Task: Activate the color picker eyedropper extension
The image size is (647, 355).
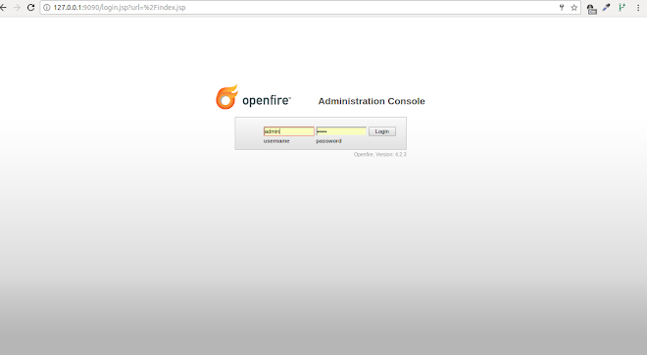Action: (606, 7)
